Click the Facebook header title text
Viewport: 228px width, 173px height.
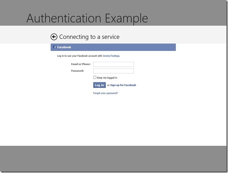pyautogui.click(x=64, y=47)
